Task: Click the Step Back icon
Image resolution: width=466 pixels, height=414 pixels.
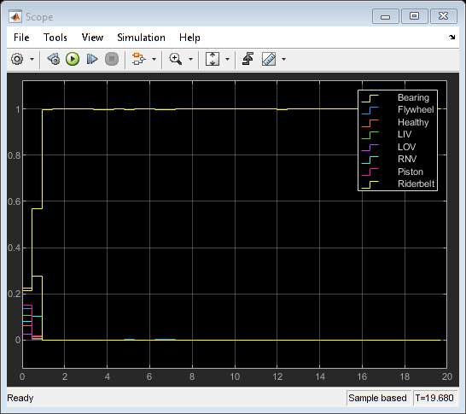Action: (x=54, y=59)
